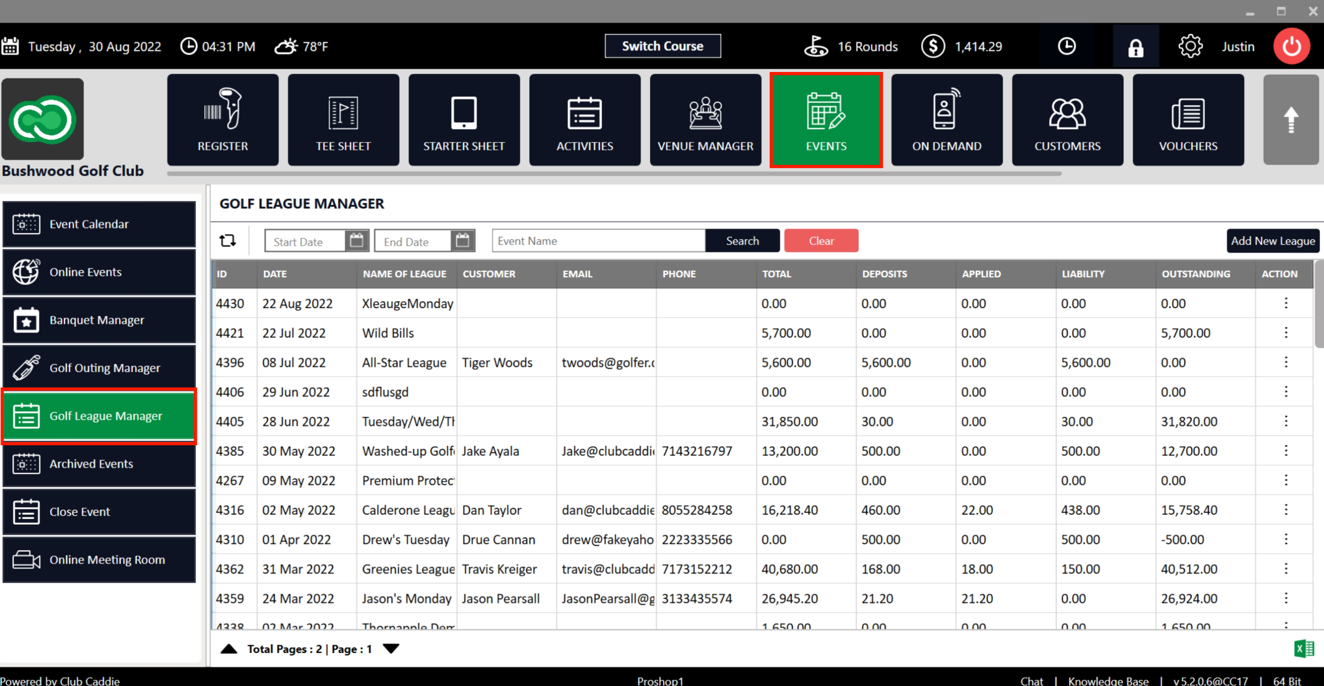This screenshot has height=686, width=1324.
Task: Go to next page with down arrow
Action: (391, 649)
